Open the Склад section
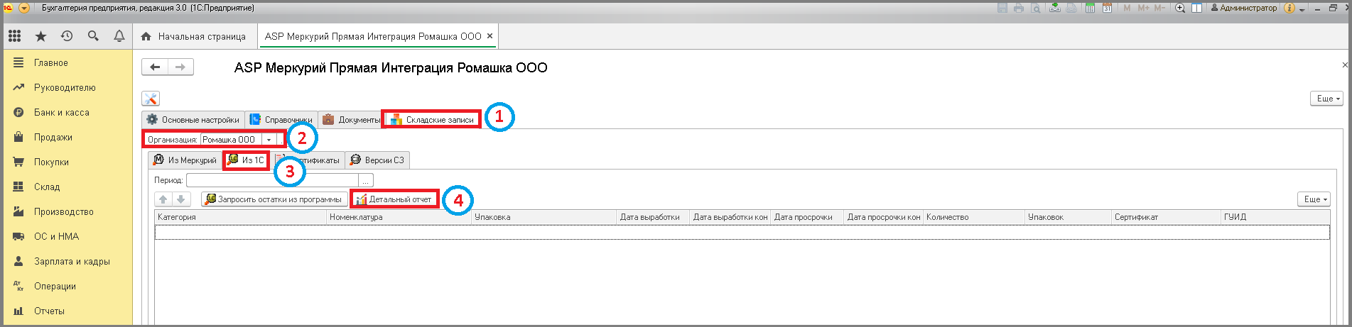Viewport: 1352px width, 327px height. tap(47, 187)
